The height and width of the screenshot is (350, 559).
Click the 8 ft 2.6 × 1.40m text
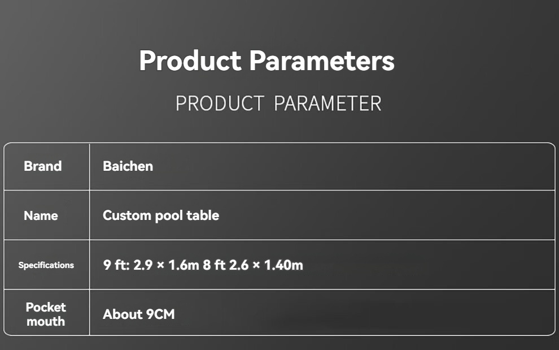253,265
